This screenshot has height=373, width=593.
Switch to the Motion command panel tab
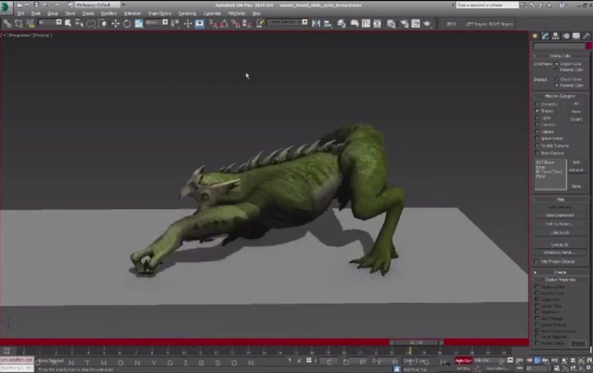click(x=566, y=36)
